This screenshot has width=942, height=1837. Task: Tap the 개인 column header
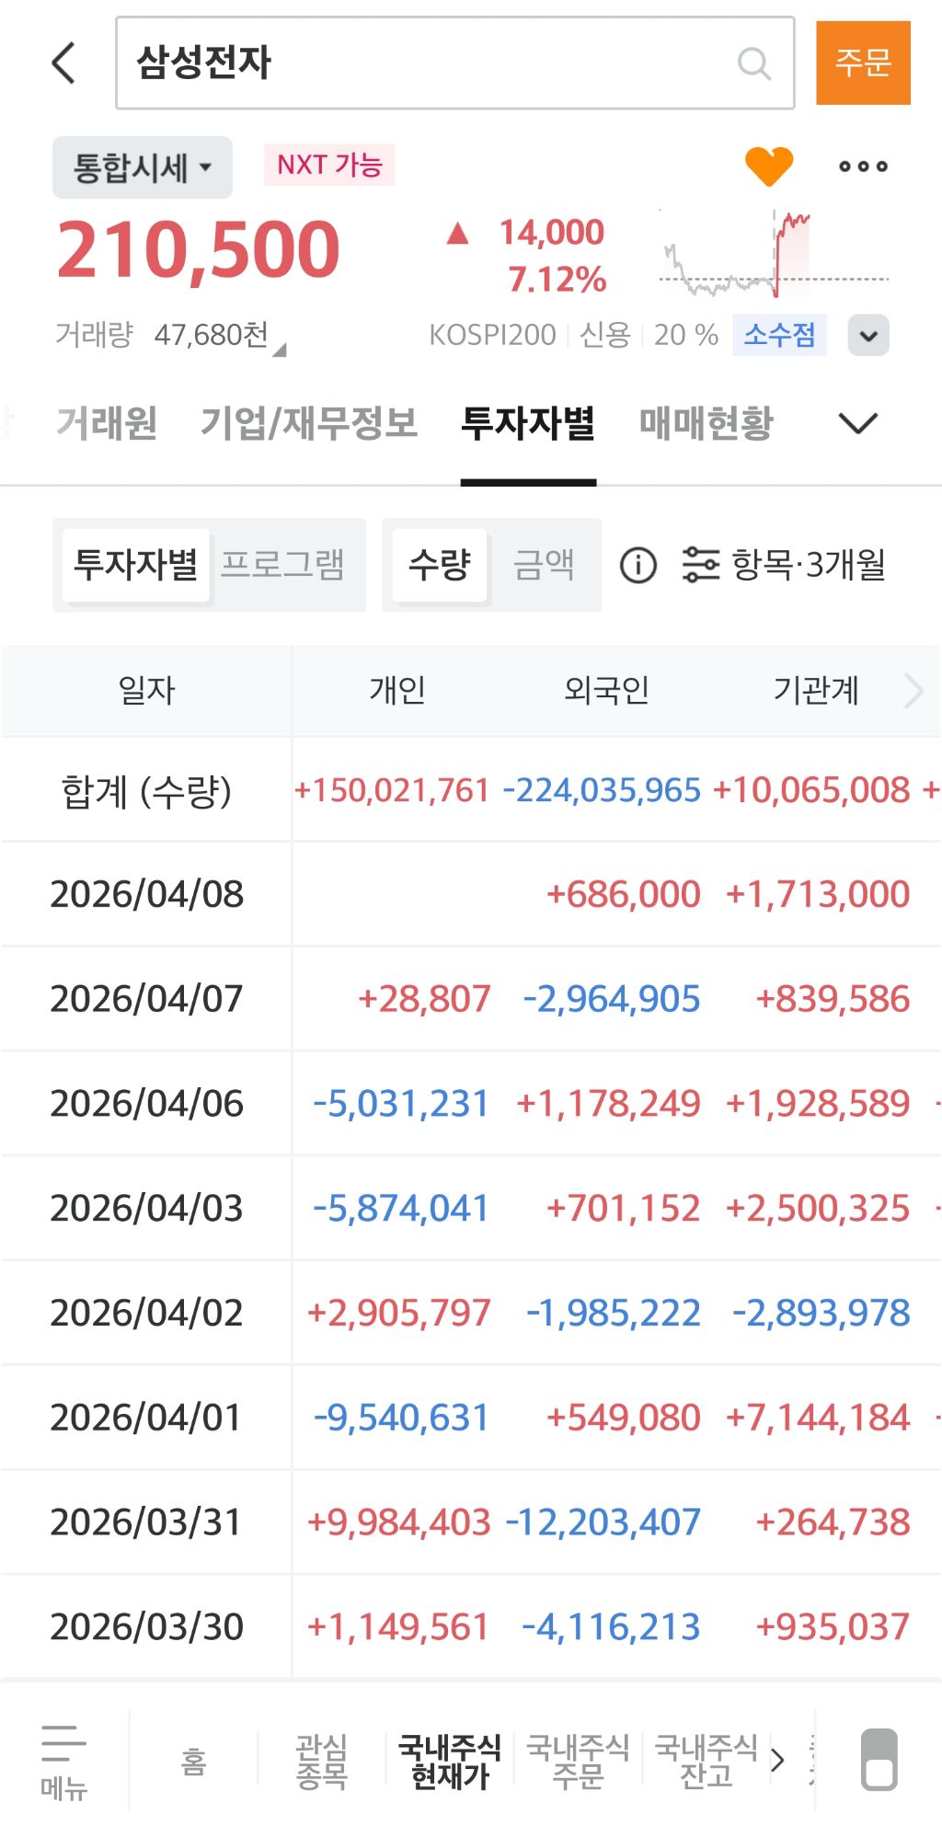(397, 690)
